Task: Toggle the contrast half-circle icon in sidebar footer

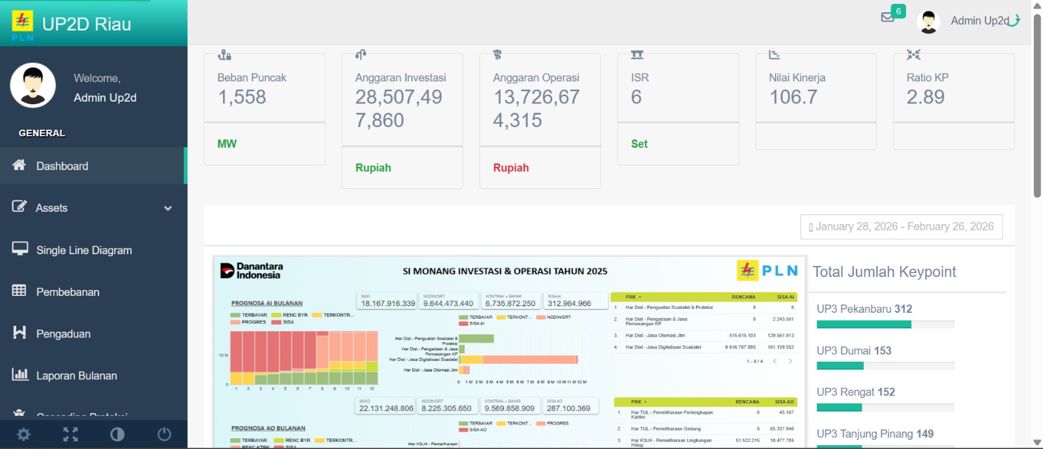Action: coord(117,434)
